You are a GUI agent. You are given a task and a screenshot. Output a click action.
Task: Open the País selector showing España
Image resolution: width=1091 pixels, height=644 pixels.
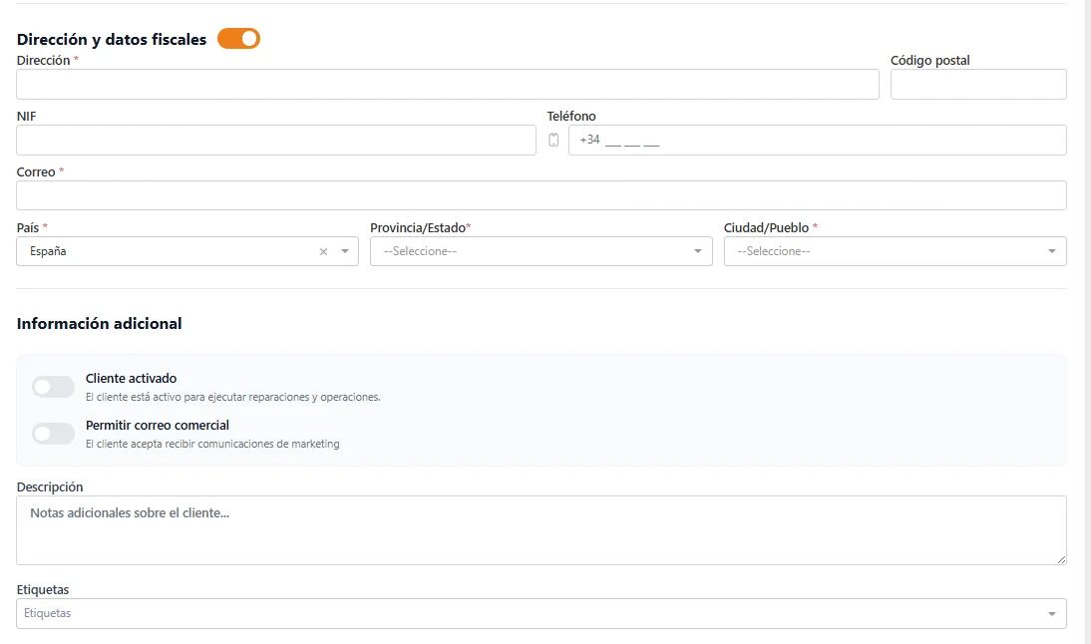coord(170,252)
